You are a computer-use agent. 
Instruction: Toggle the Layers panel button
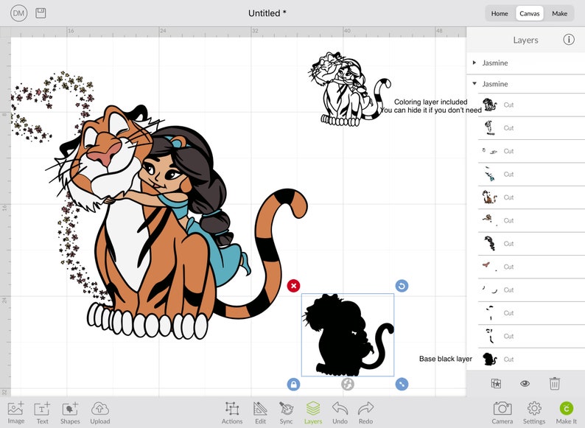pyautogui.click(x=313, y=413)
